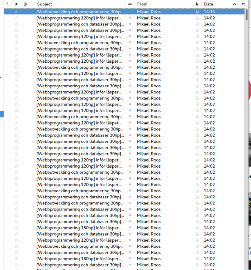Open the selected Webbutveckling message from 14:16
The image size is (251, 270).
[80, 12]
